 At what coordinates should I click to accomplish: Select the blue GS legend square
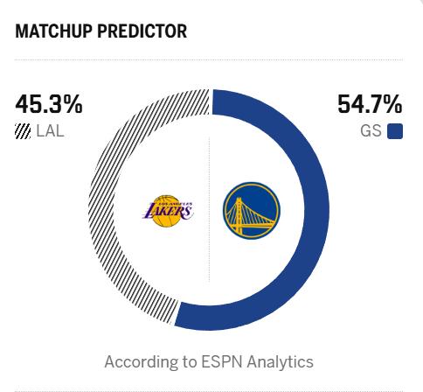(395, 131)
